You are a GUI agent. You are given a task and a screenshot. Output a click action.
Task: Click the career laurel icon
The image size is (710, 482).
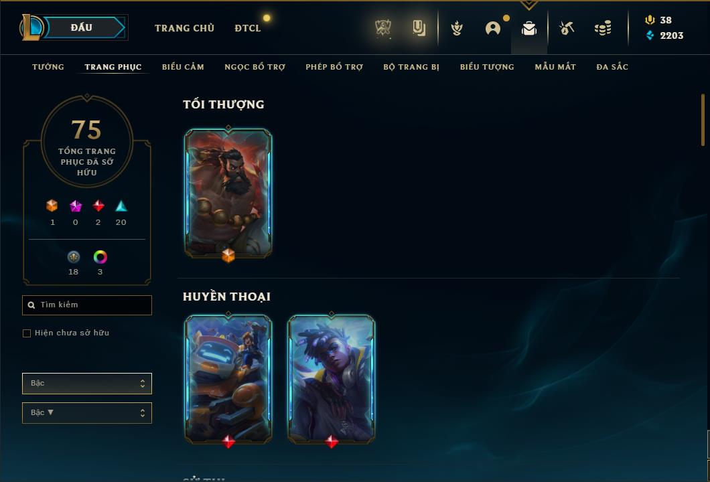click(457, 29)
